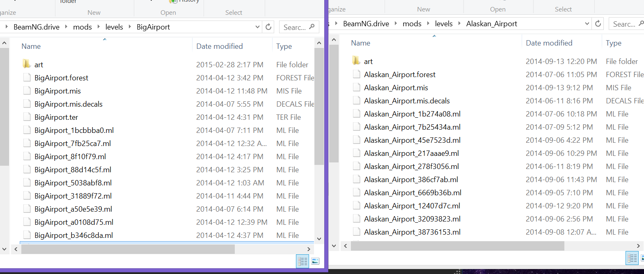The width and height of the screenshot is (644, 274).
Task: Click file icon of BigAirport.ter
Action: (x=27, y=117)
